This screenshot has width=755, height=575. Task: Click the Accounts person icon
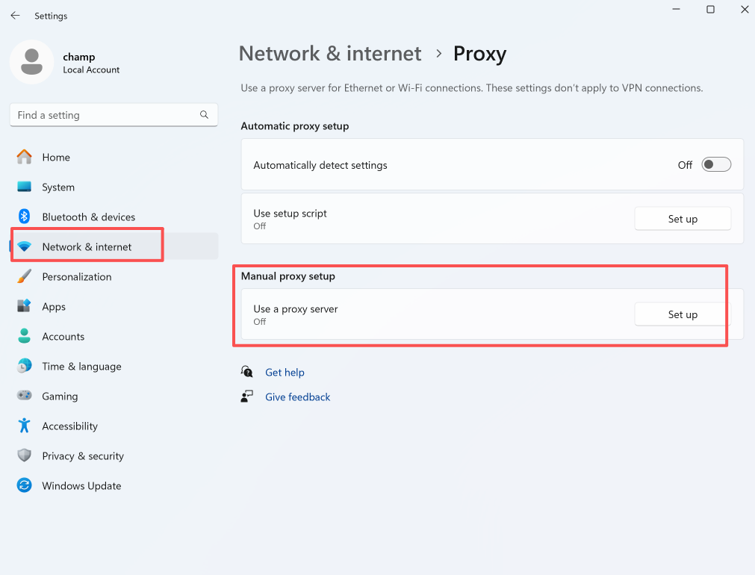tap(25, 337)
